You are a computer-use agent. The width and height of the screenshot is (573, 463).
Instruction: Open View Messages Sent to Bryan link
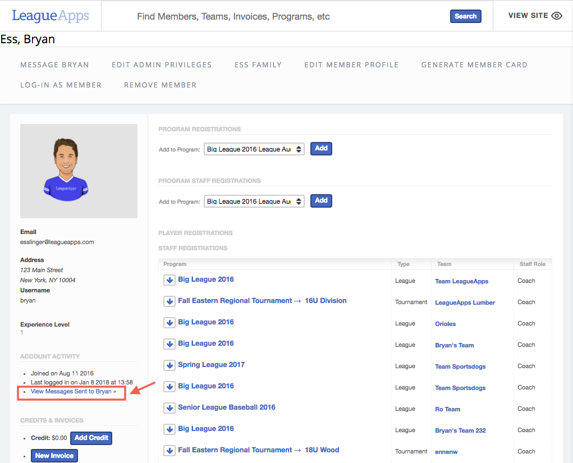pyautogui.click(x=74, y=391)
